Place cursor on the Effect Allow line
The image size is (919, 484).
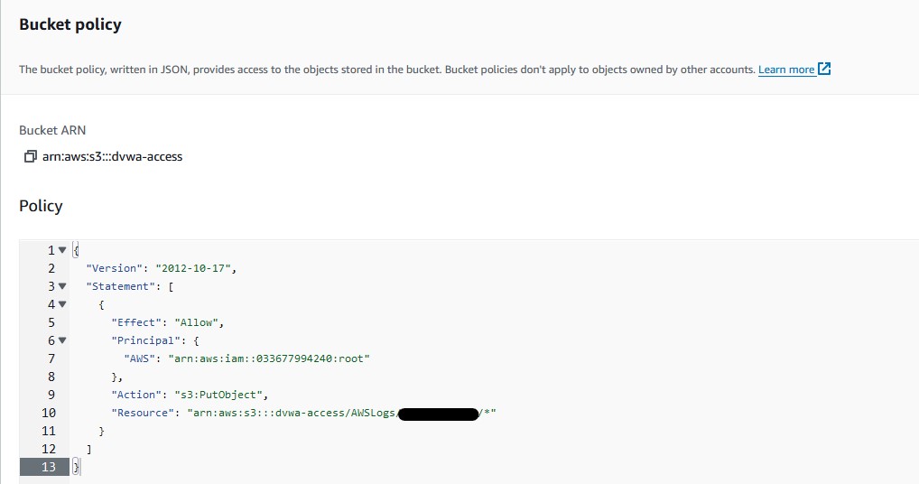[x=168, y=322]
